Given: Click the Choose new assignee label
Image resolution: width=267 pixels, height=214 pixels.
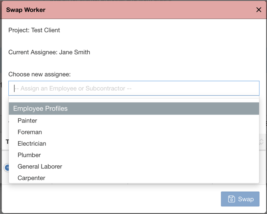Looking at the screenshot, I should [x=39, y=74].
